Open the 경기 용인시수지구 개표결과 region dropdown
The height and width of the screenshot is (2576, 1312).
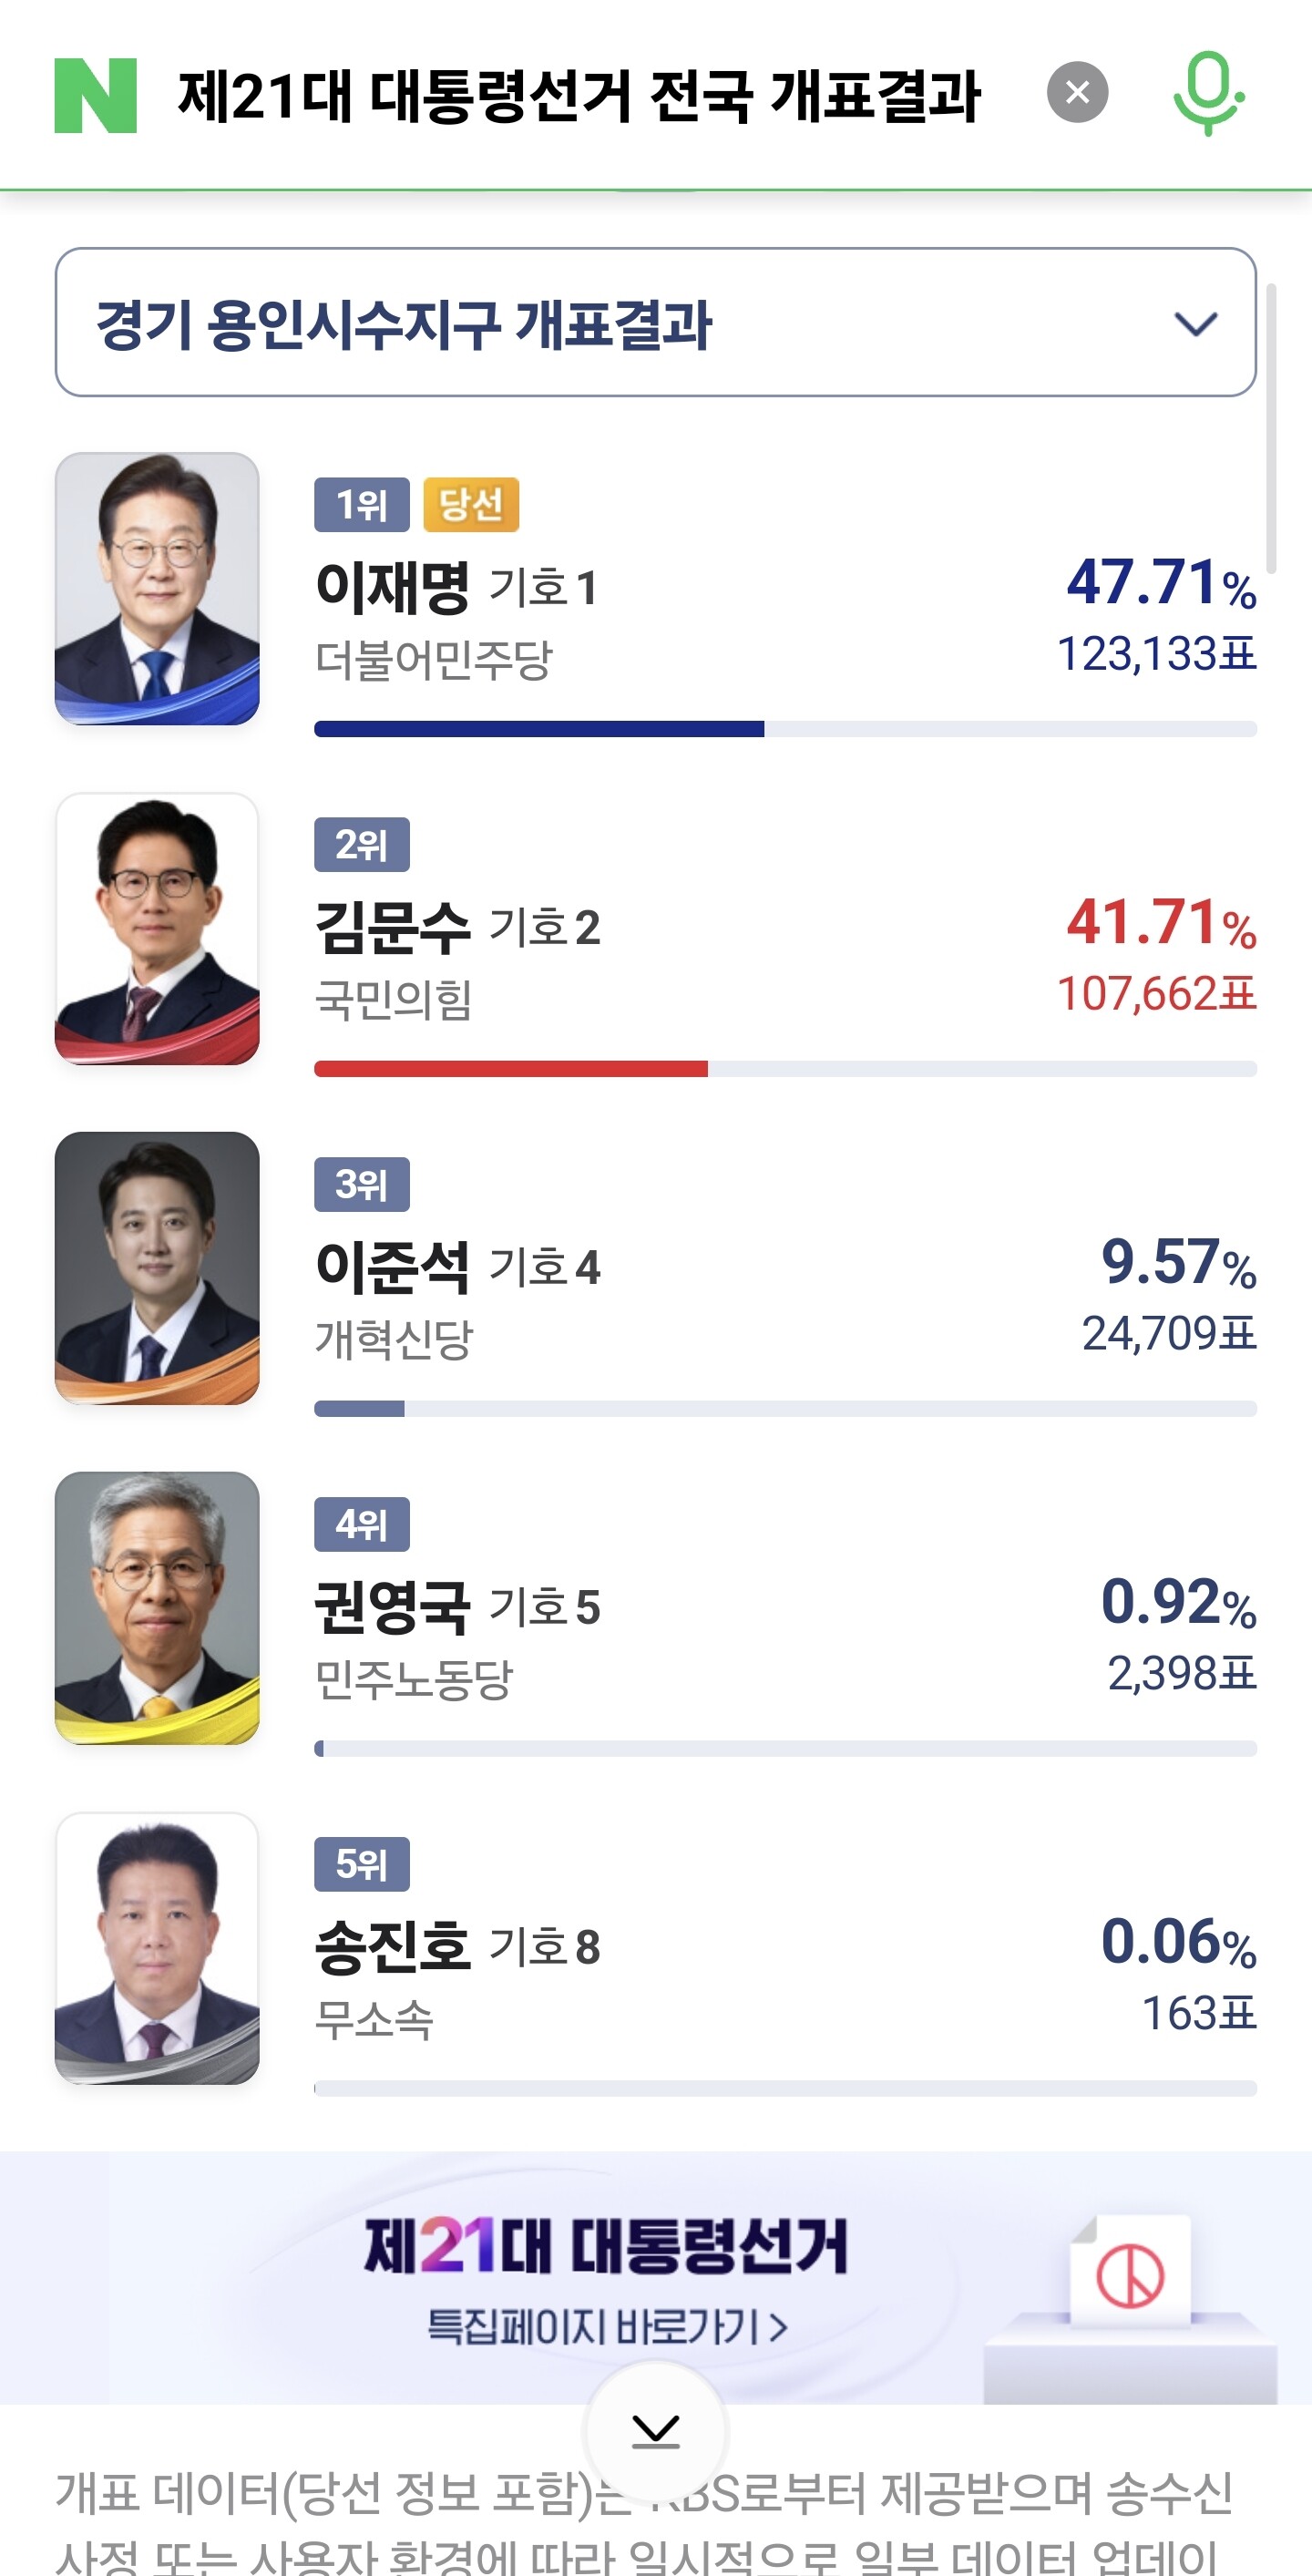tap(655, 322)
